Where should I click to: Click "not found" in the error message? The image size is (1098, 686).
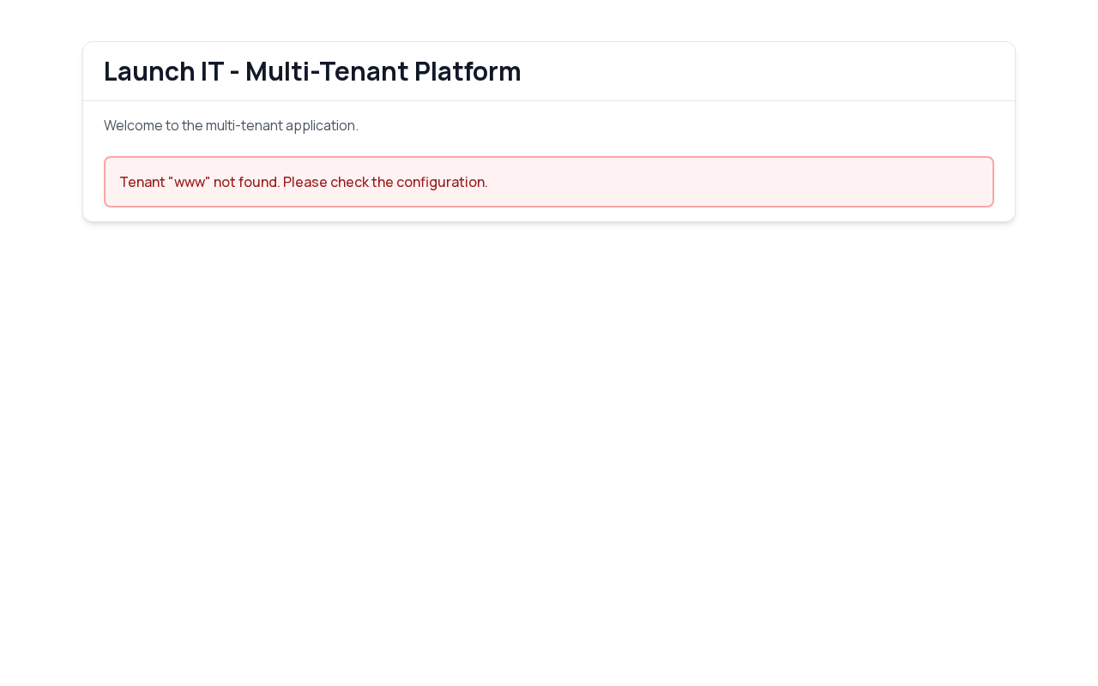[x=246, y=182]
